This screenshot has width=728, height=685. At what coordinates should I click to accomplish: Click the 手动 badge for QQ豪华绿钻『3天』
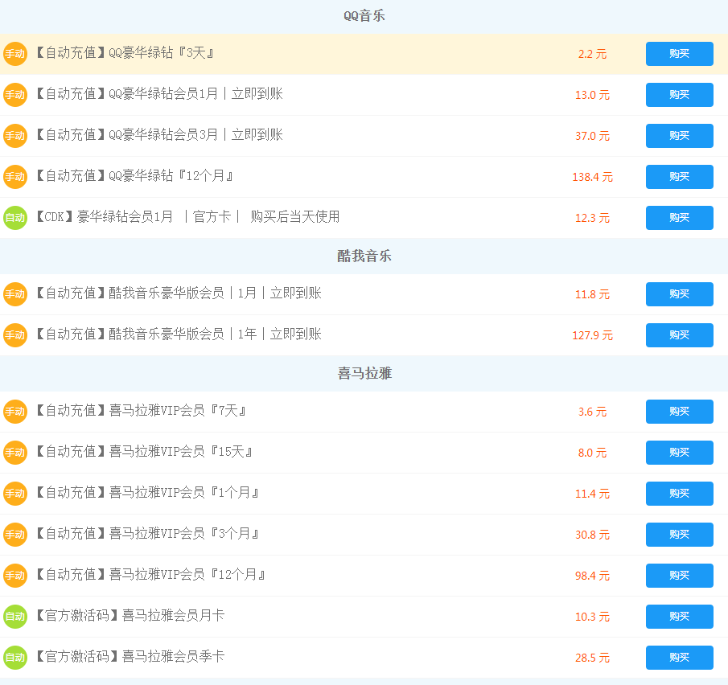coord(15,54)
